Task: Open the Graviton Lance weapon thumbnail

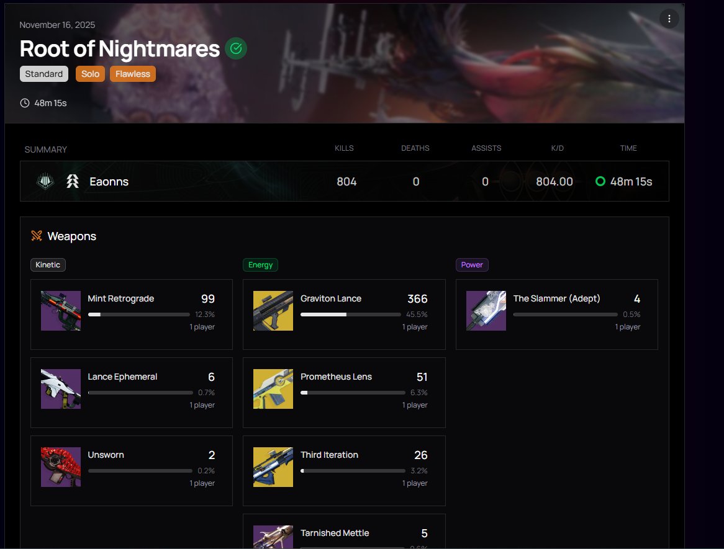Action: click(x=273, y=311)
